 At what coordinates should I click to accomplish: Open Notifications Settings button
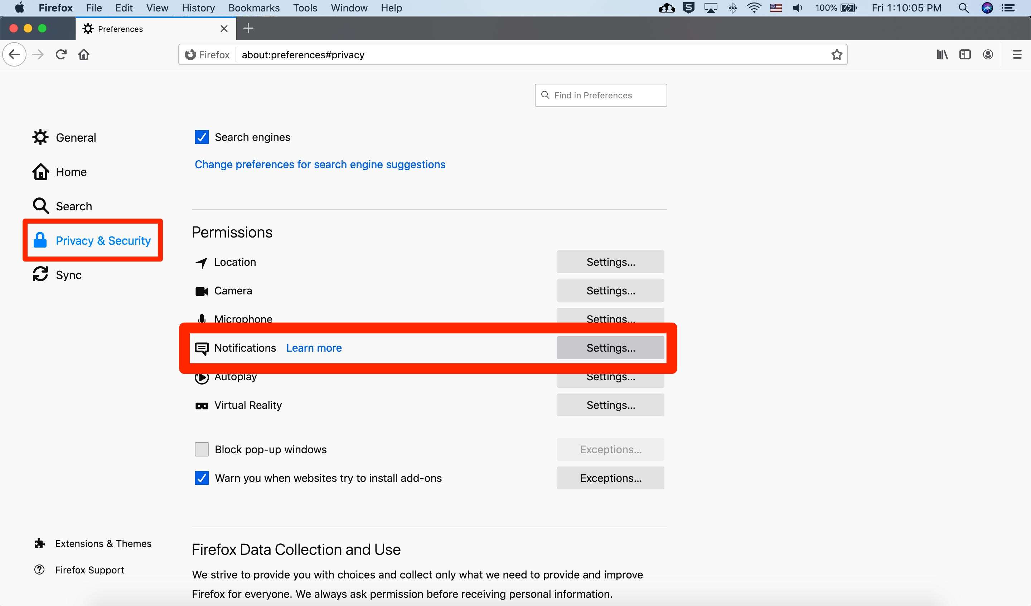(611, 348)
